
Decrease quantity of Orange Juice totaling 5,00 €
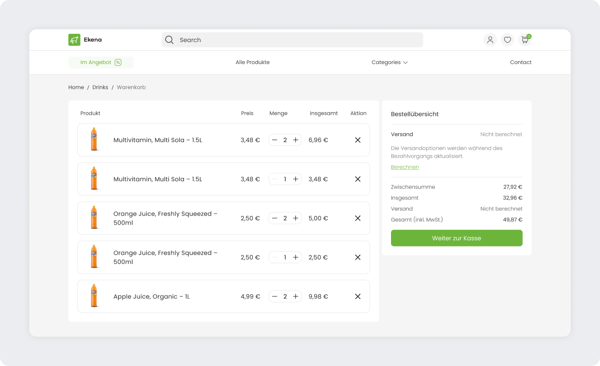tap(274, 218)
